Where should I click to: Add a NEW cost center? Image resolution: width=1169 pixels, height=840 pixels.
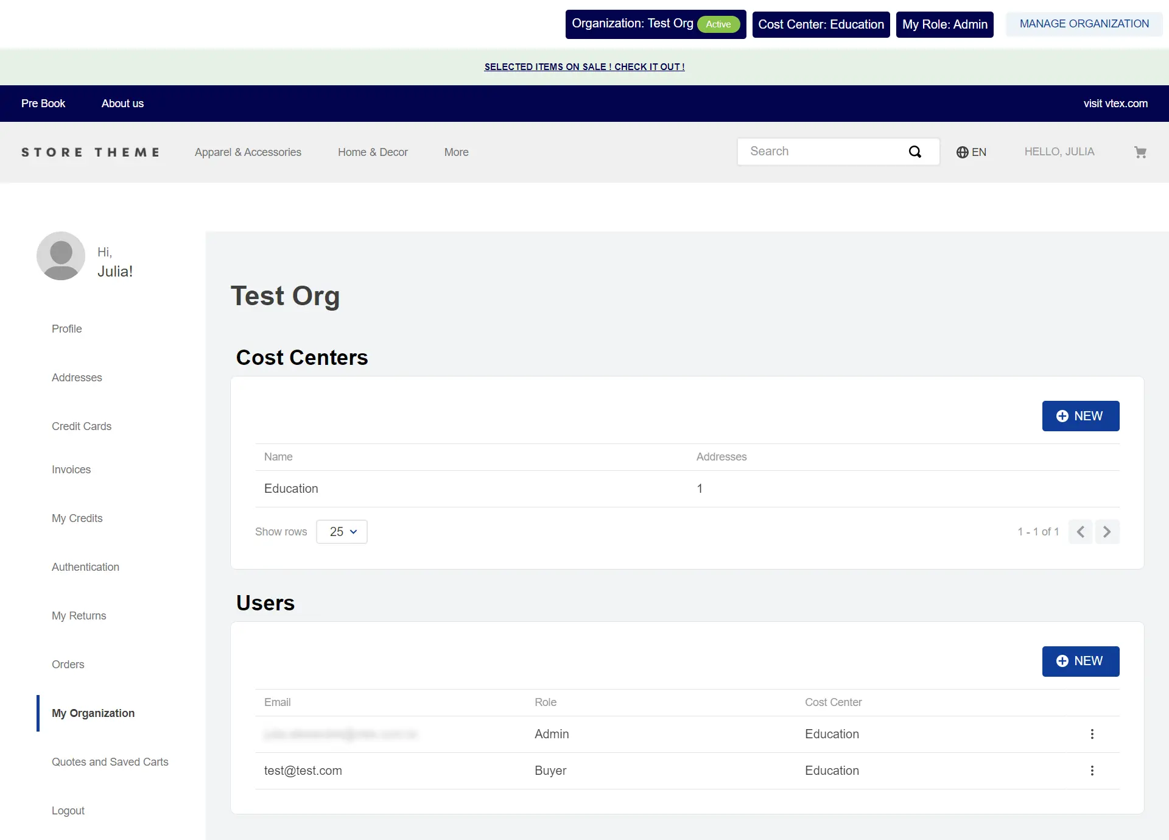pos(1080,416)
